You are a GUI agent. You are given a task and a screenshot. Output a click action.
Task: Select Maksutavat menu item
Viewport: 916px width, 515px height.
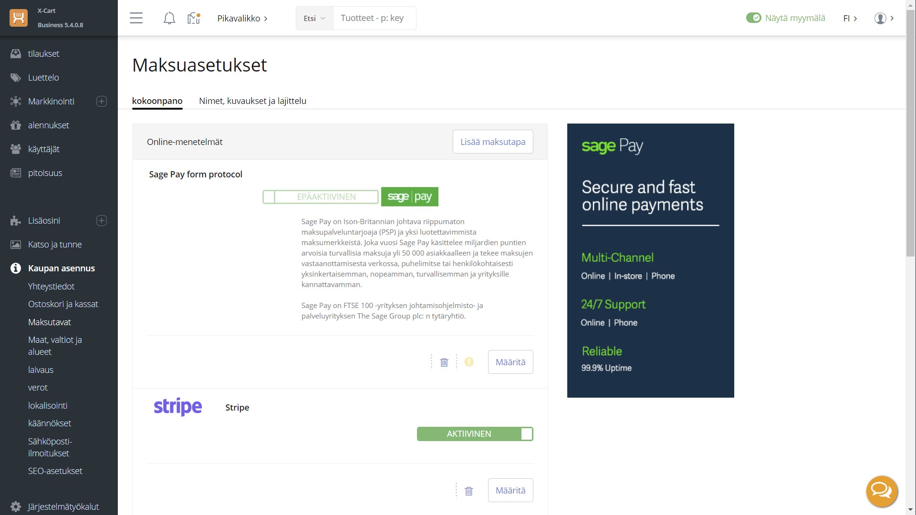point(49,322)
